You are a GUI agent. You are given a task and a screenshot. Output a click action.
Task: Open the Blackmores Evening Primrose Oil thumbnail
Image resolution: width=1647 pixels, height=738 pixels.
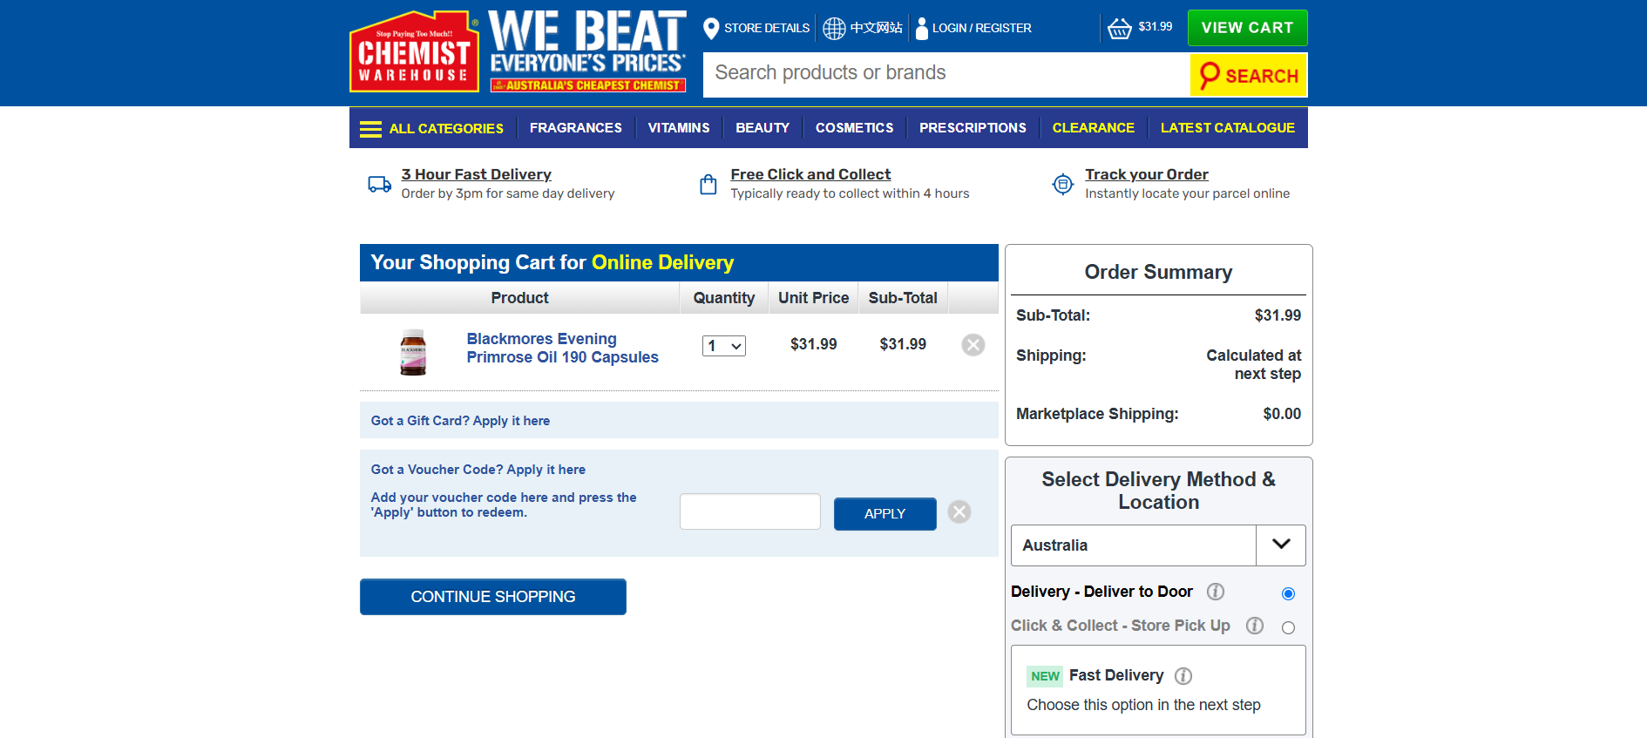(413, 352)
